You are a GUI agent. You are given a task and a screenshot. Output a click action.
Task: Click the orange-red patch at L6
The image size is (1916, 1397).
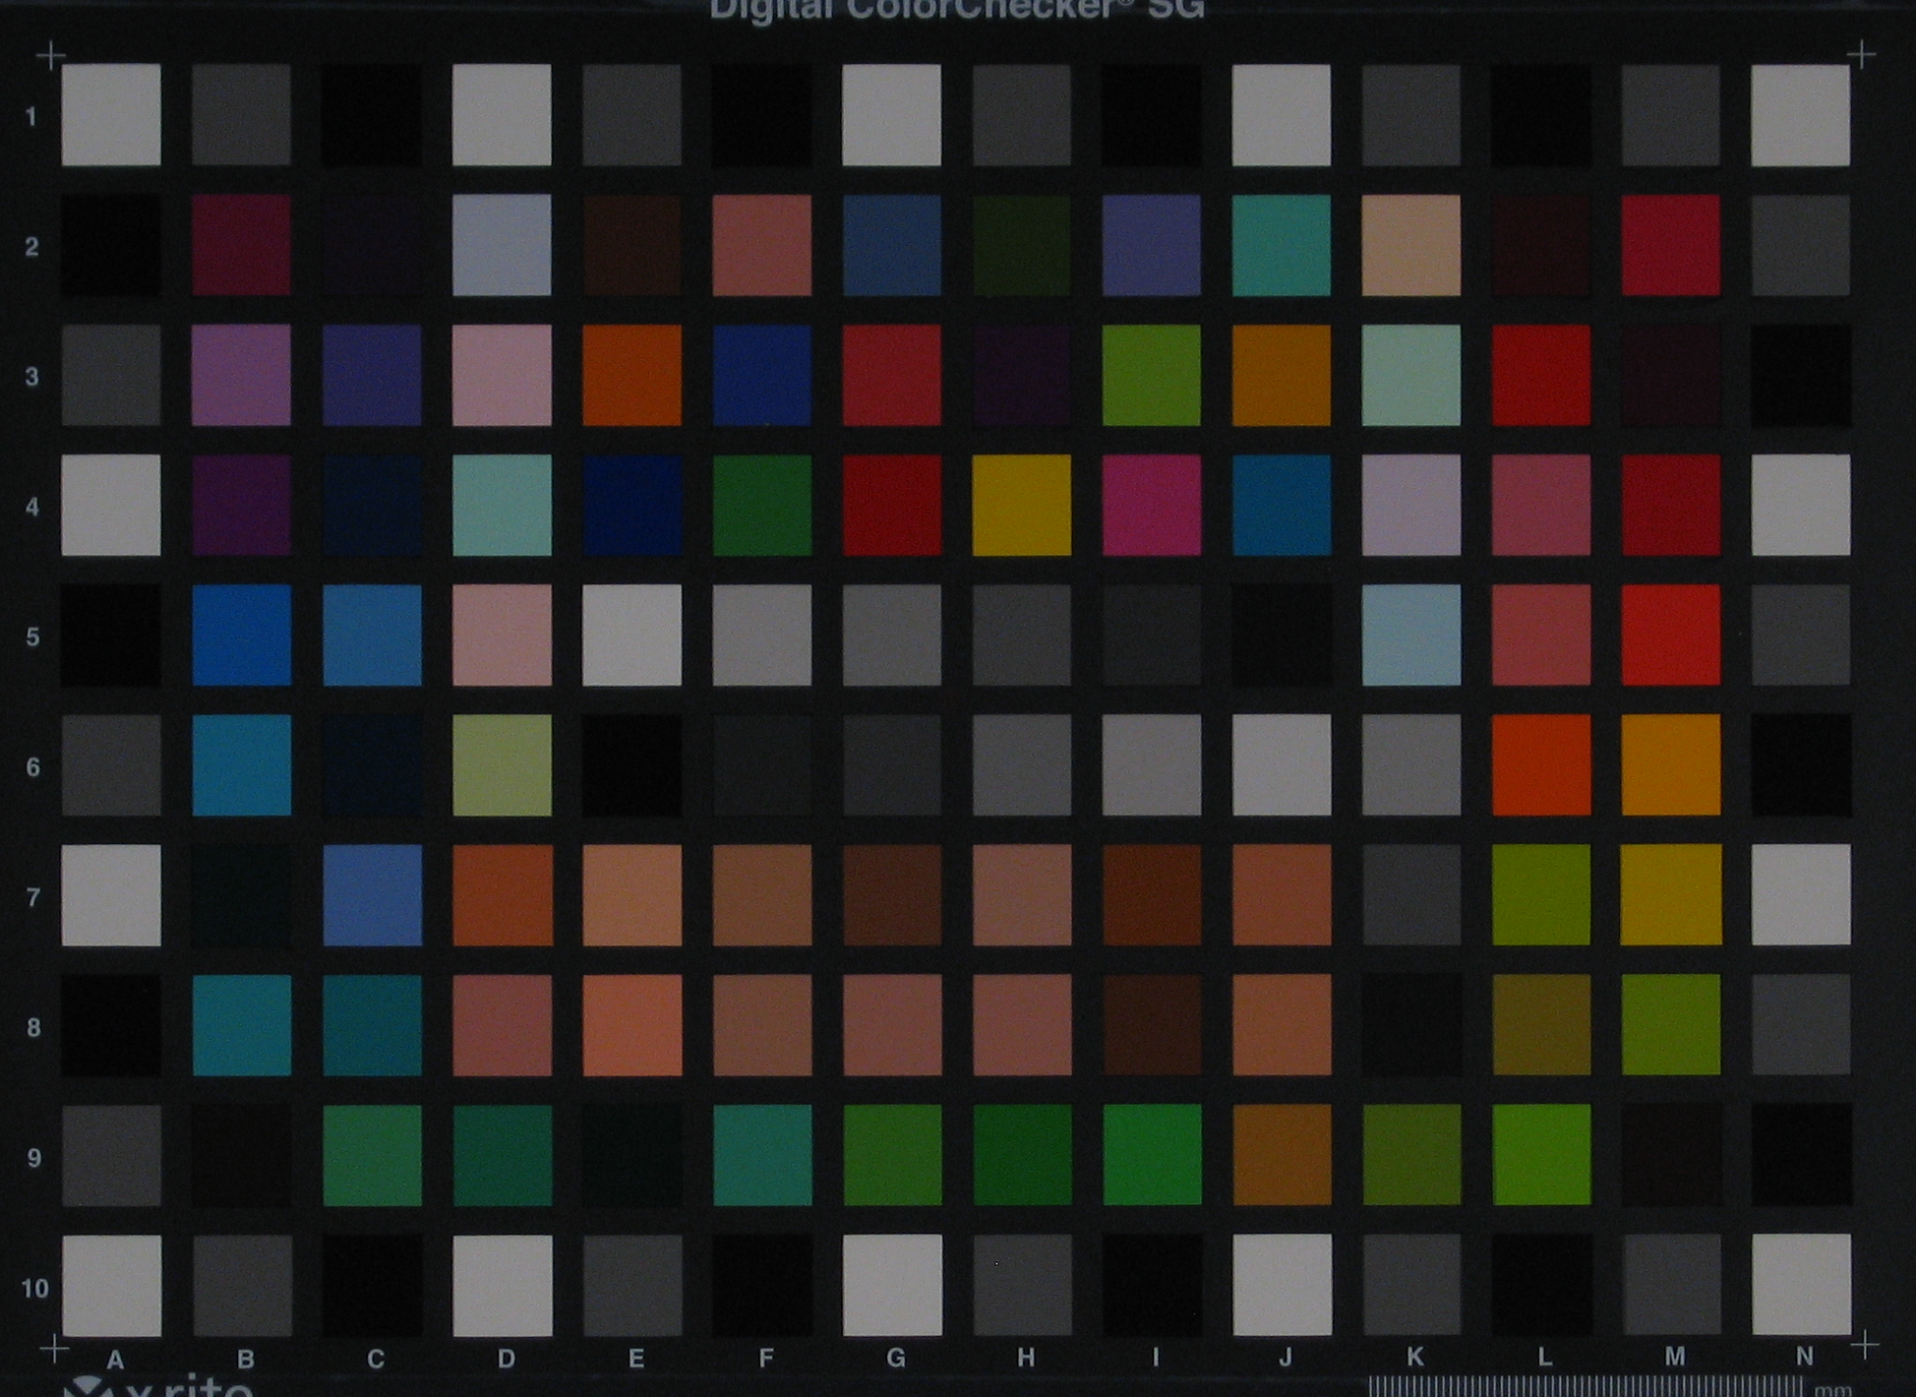(1540, 764)
